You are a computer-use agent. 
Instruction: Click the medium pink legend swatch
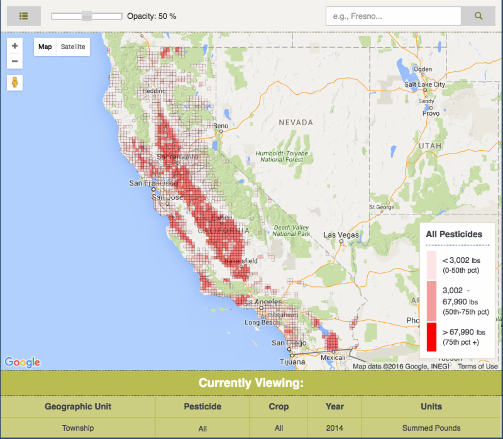click(x=431, y=301)
